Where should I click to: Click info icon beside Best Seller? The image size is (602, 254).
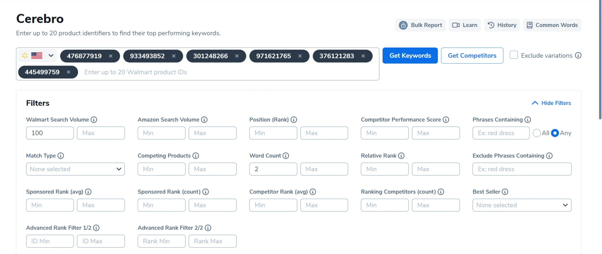pos(505,192)
